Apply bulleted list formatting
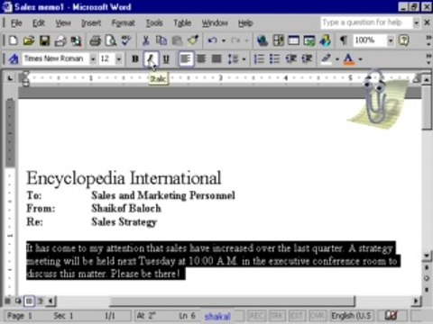Viewport: 433px width, 324px height. click(274, 58)
